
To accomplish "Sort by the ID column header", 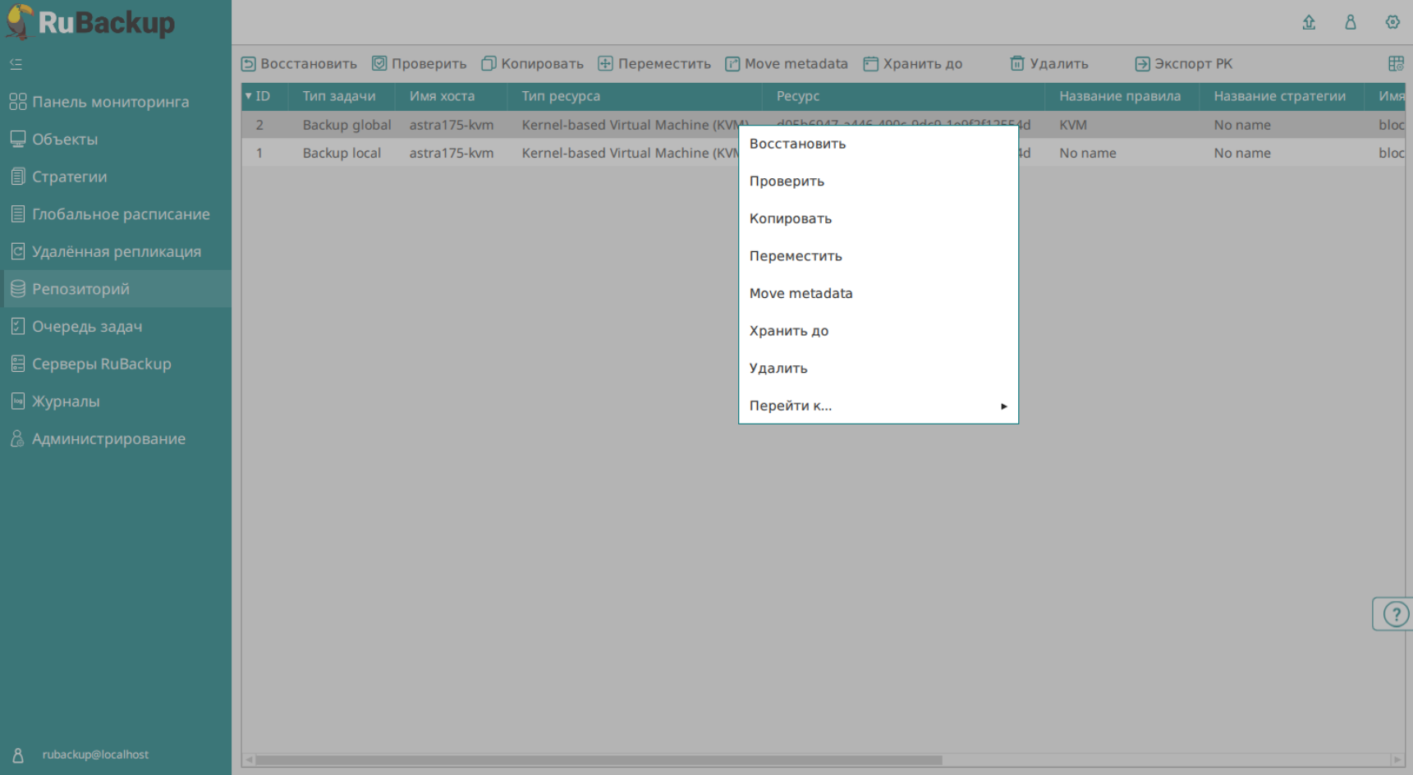I will click(262, 96).
